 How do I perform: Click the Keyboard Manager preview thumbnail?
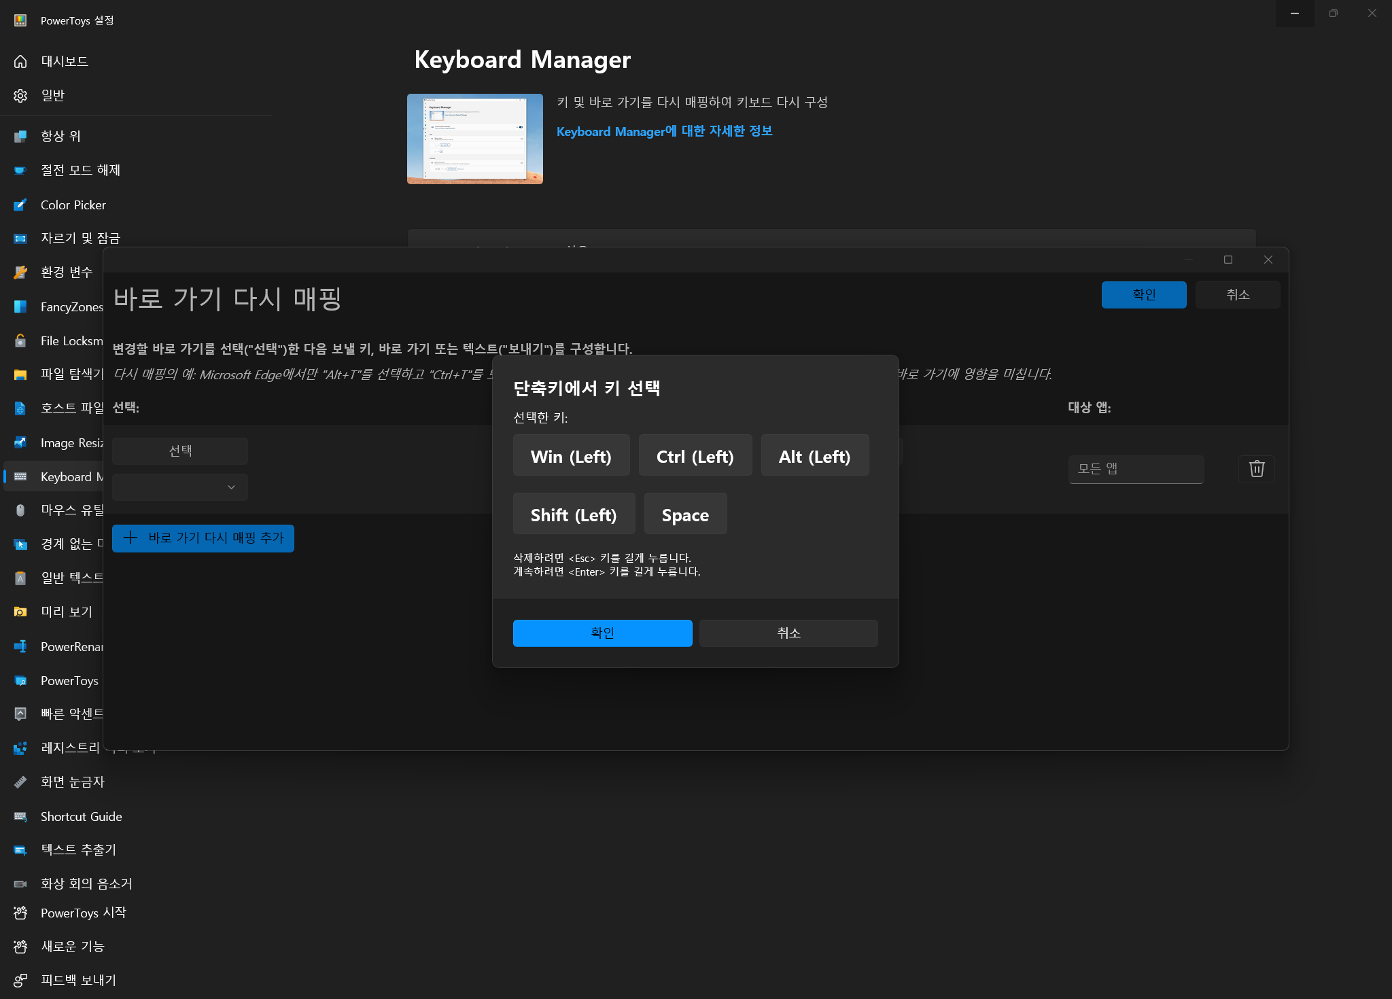tap(474, 139)
